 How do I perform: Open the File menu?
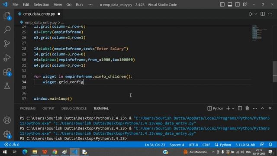pyautogui.click(x=16, y=5)
